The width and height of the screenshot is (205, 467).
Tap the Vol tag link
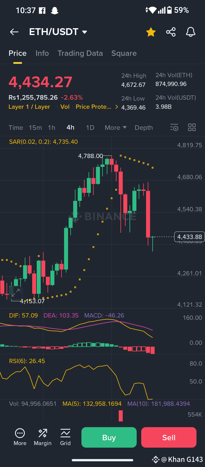tap(65, 107)
